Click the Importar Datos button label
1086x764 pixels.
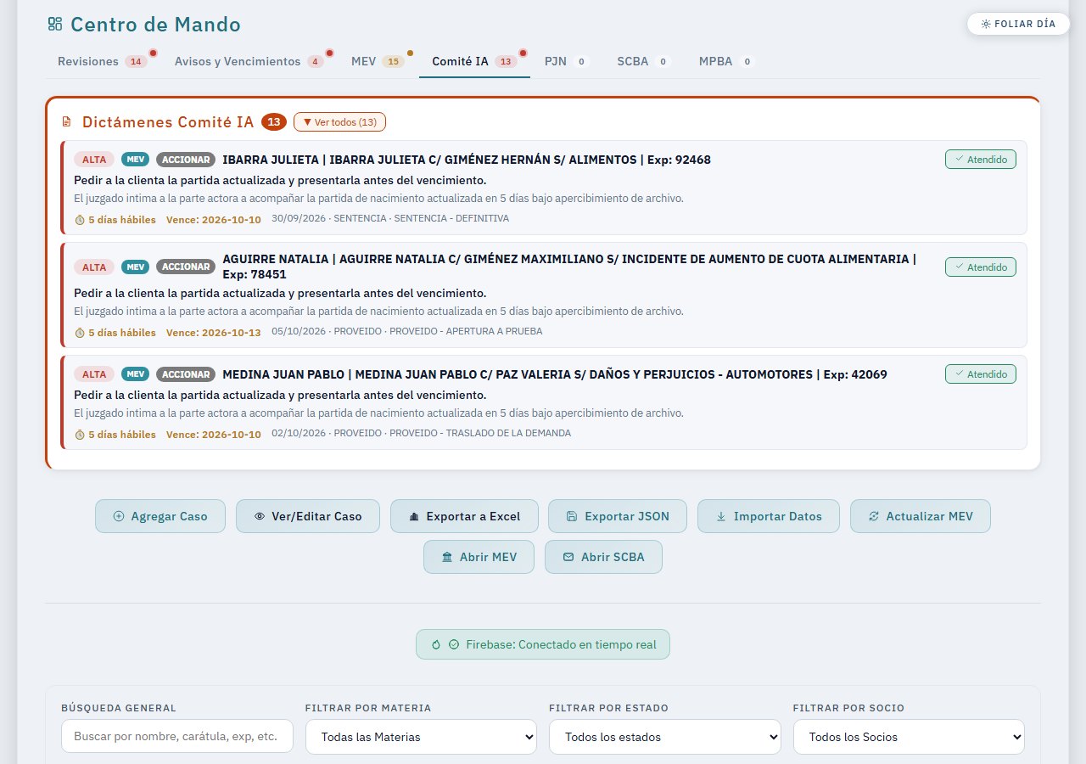pos(778,516)
